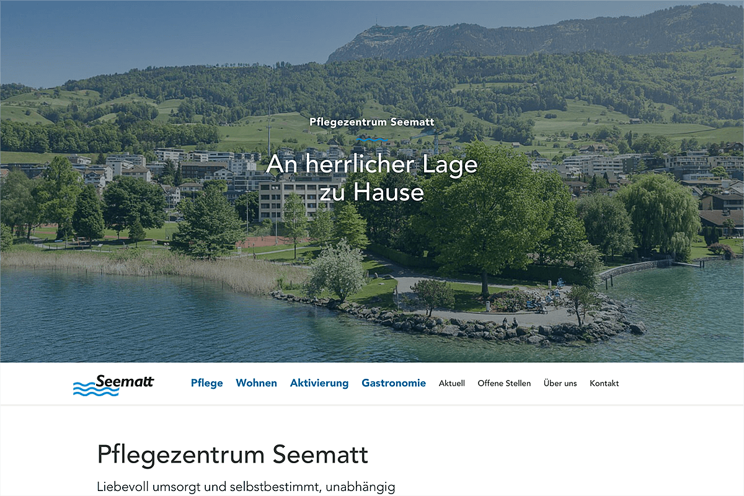Navigate to Über uns
744x496 pixels.
pyautogui.click(x=560, y=383)
